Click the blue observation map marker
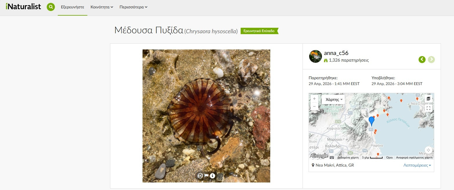This screenshot has height=190, width=454. 372,121
